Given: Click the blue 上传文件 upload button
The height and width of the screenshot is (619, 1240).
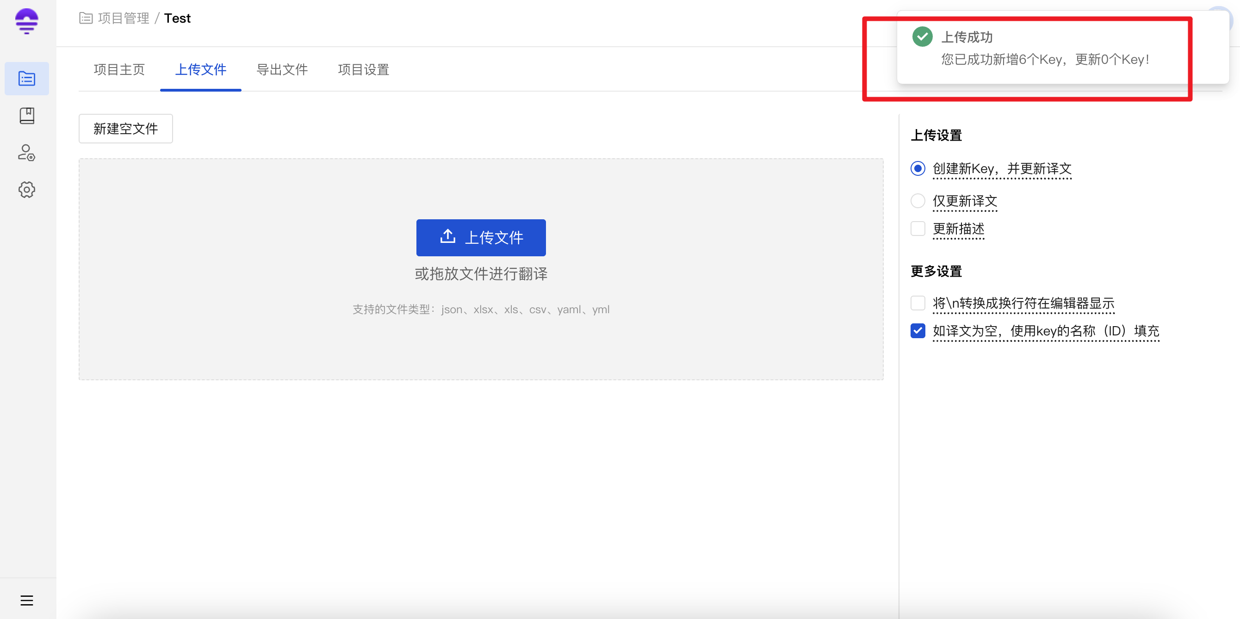Looking at the screenshot, I should click(481, 238).
